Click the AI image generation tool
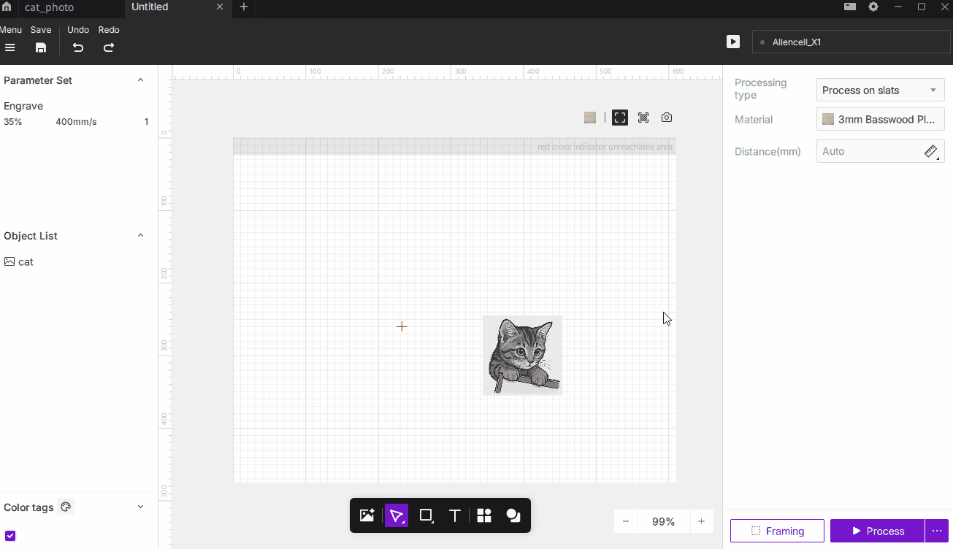 (367, 516)
